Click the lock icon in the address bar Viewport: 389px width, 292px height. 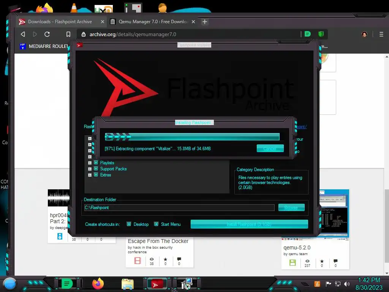pyautogui.click(x=84, y=34)
